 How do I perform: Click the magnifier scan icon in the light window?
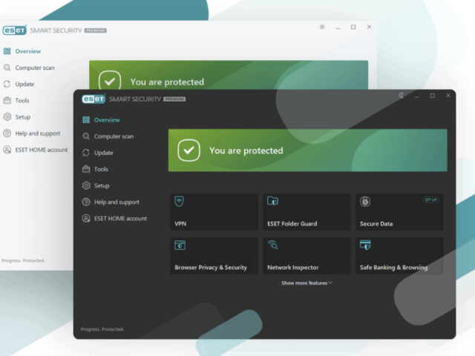pos(7,67)
